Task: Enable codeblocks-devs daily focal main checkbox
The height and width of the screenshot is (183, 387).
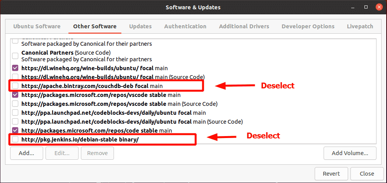Action: tap(15, 113)
